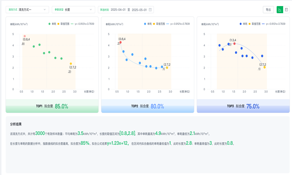The width and height of the screenshot is (292, 175).
Task: Click the 导出 export button
Action: [268, 10]
